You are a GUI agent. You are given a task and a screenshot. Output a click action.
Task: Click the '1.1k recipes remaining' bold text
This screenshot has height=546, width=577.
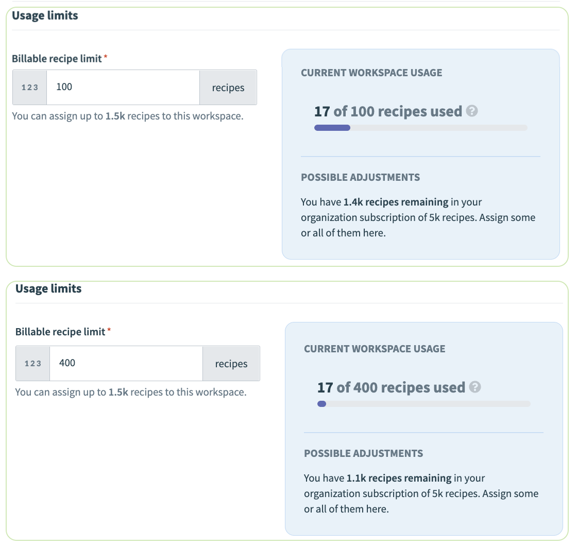pyautogui.click(x=400, y=478)
